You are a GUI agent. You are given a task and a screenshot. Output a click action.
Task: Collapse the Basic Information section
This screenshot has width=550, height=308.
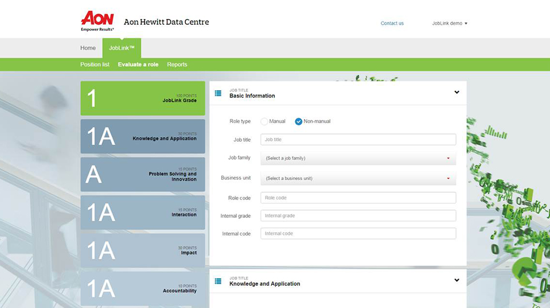[457, 92]
